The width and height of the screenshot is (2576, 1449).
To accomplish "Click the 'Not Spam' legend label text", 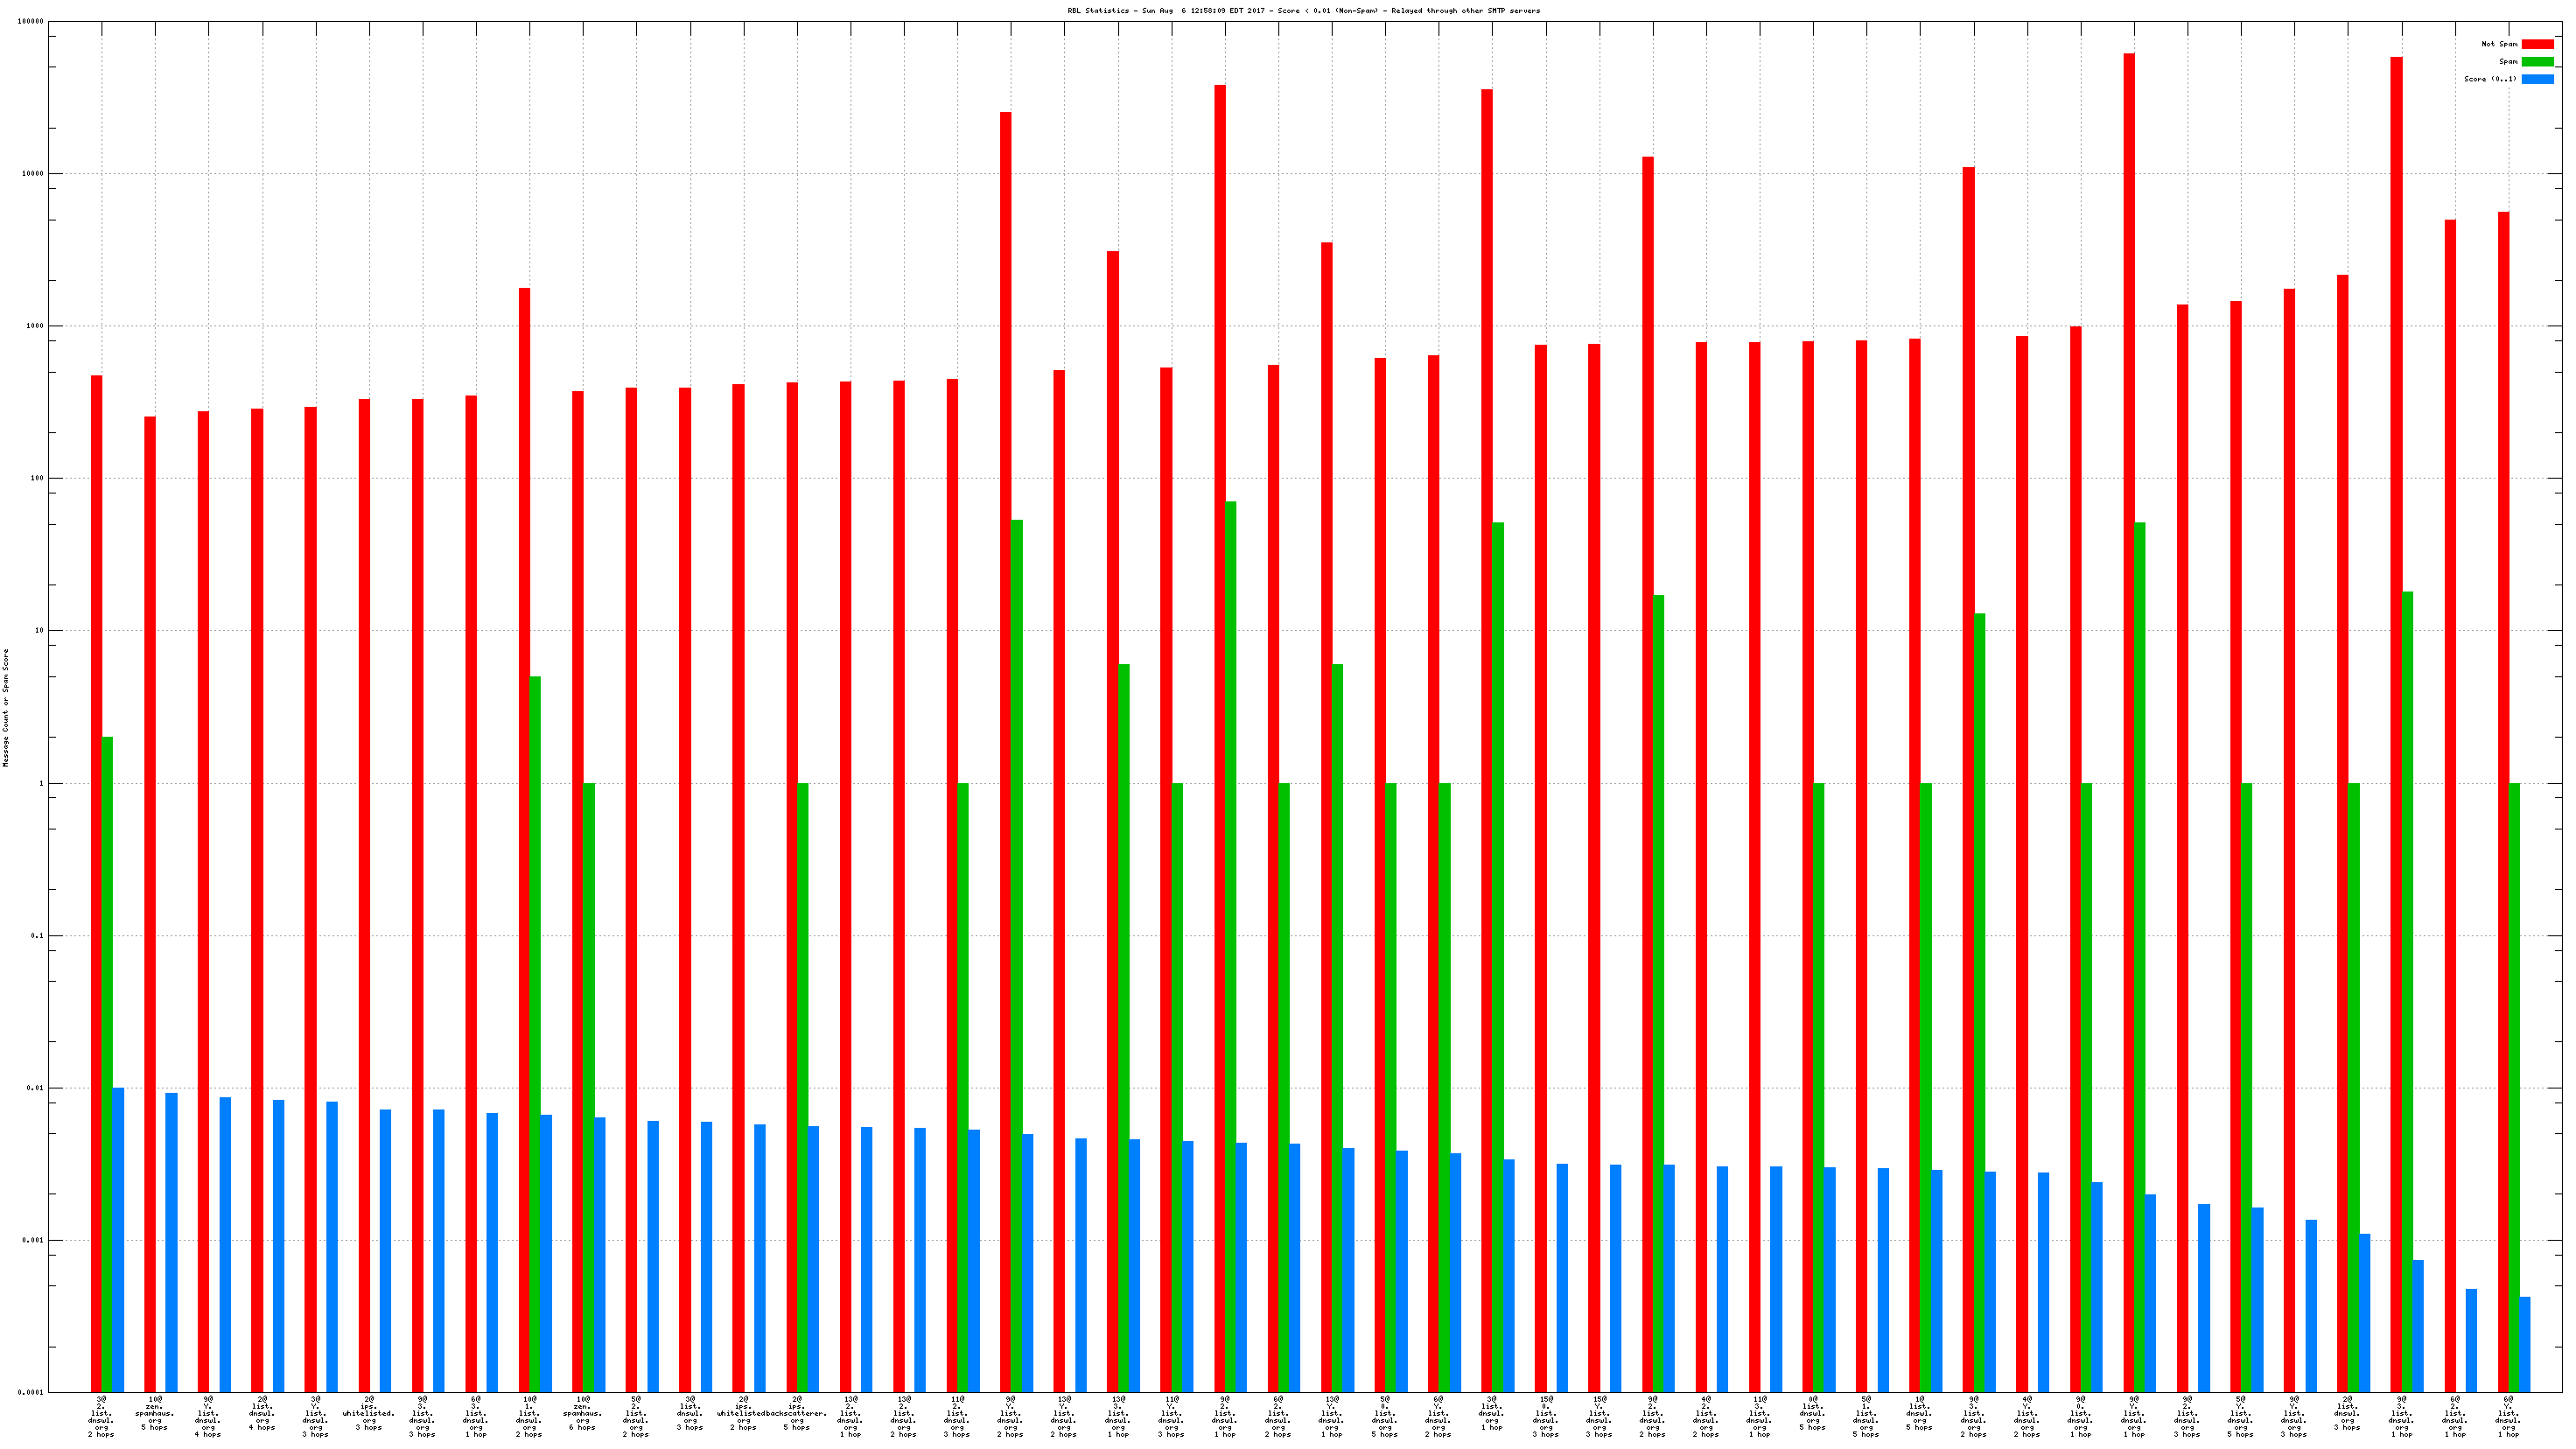I will coord(2499,44).
